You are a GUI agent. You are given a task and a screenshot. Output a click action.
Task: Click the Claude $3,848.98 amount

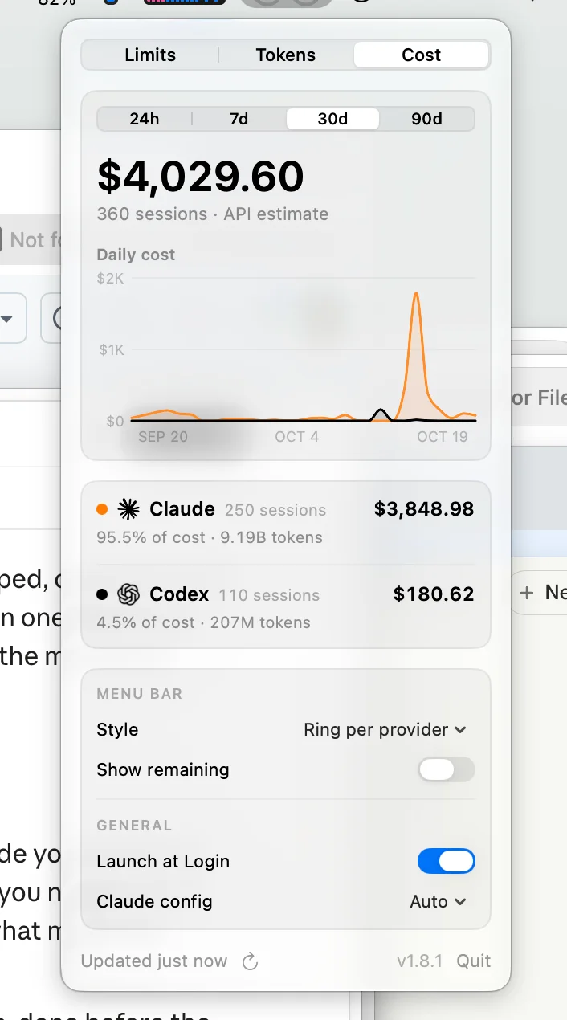point(424,509)
